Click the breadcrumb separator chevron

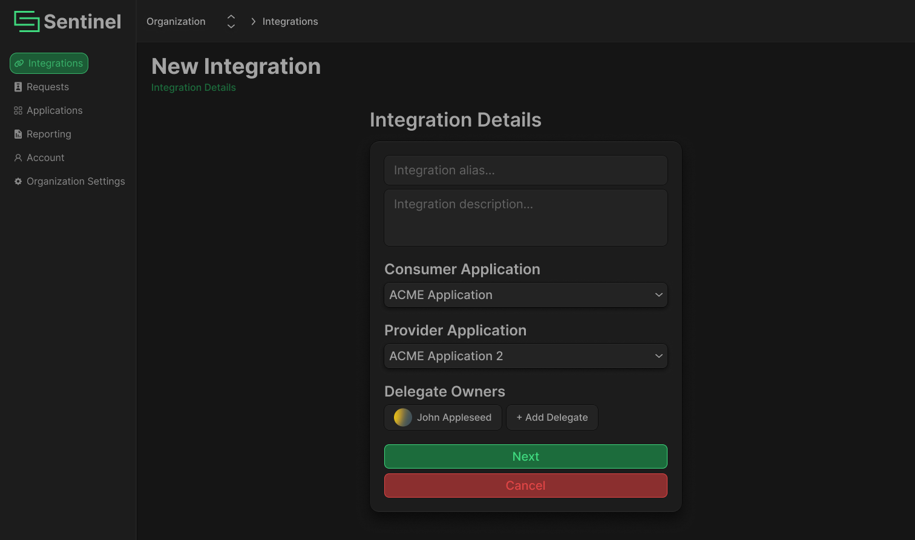[x=253, y=21]
